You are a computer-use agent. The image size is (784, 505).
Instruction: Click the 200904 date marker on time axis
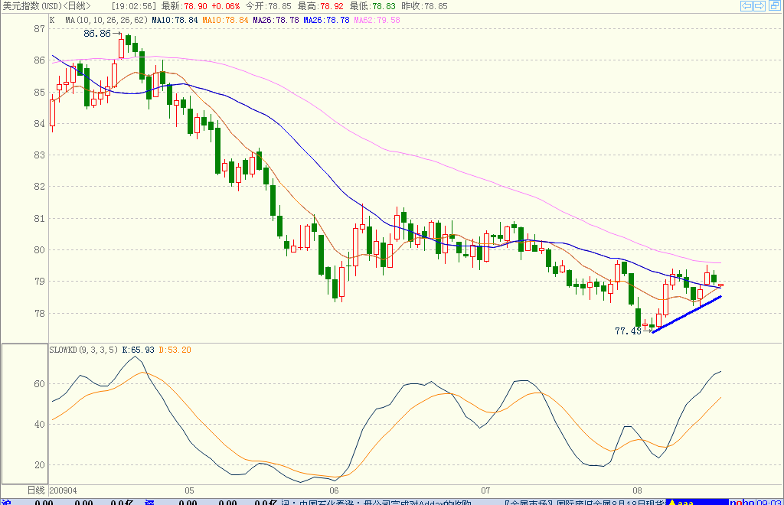click(64, 490)
